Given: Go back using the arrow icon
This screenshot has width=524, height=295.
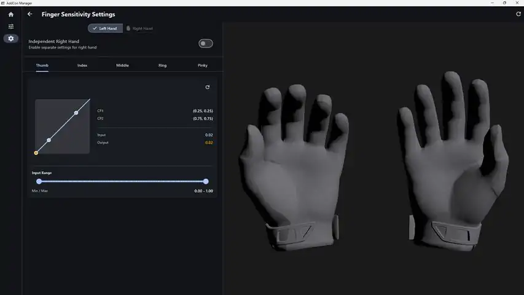Looking at the screenshot, I should [29, 14].
